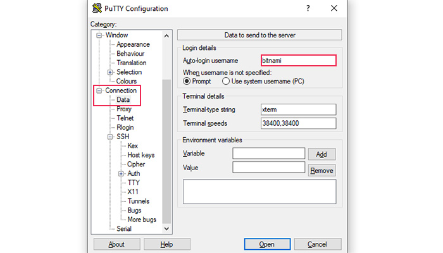Click the category tree scroll up arrow

click(166, 36)
